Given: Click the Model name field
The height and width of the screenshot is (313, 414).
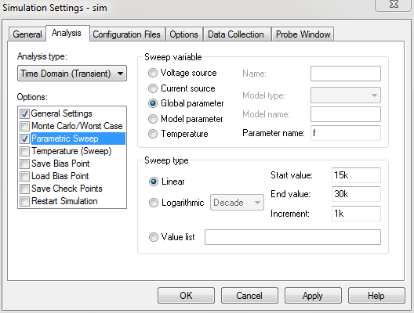Looking at the screenshot, I should pyautogui.click(x=346, y=114).
